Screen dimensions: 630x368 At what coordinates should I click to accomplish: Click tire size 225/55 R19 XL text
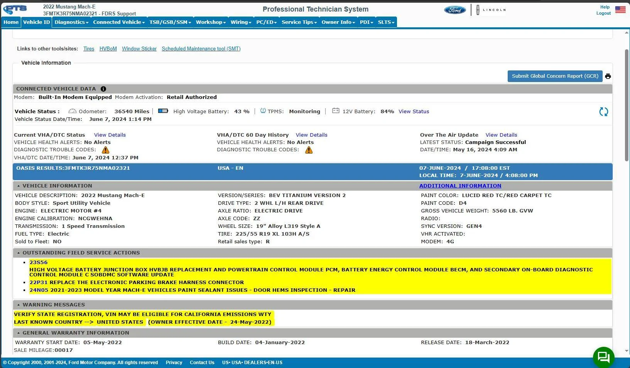click(x=272, y=234)
